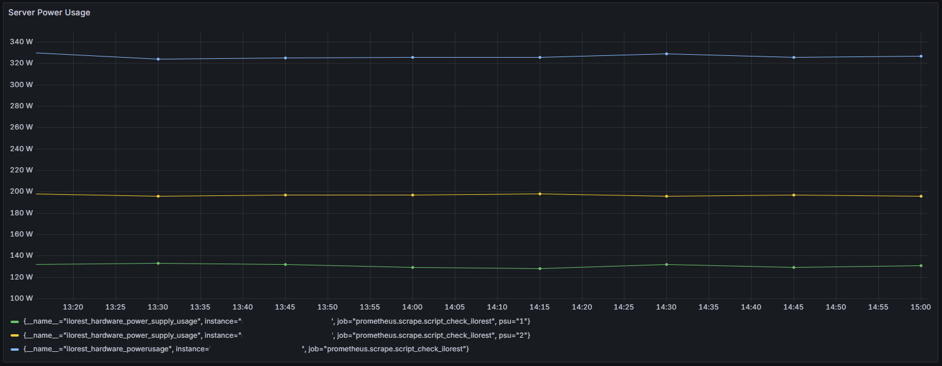Click the 13:20 label on time axis
Screen dimensions: 942x366
73,307
